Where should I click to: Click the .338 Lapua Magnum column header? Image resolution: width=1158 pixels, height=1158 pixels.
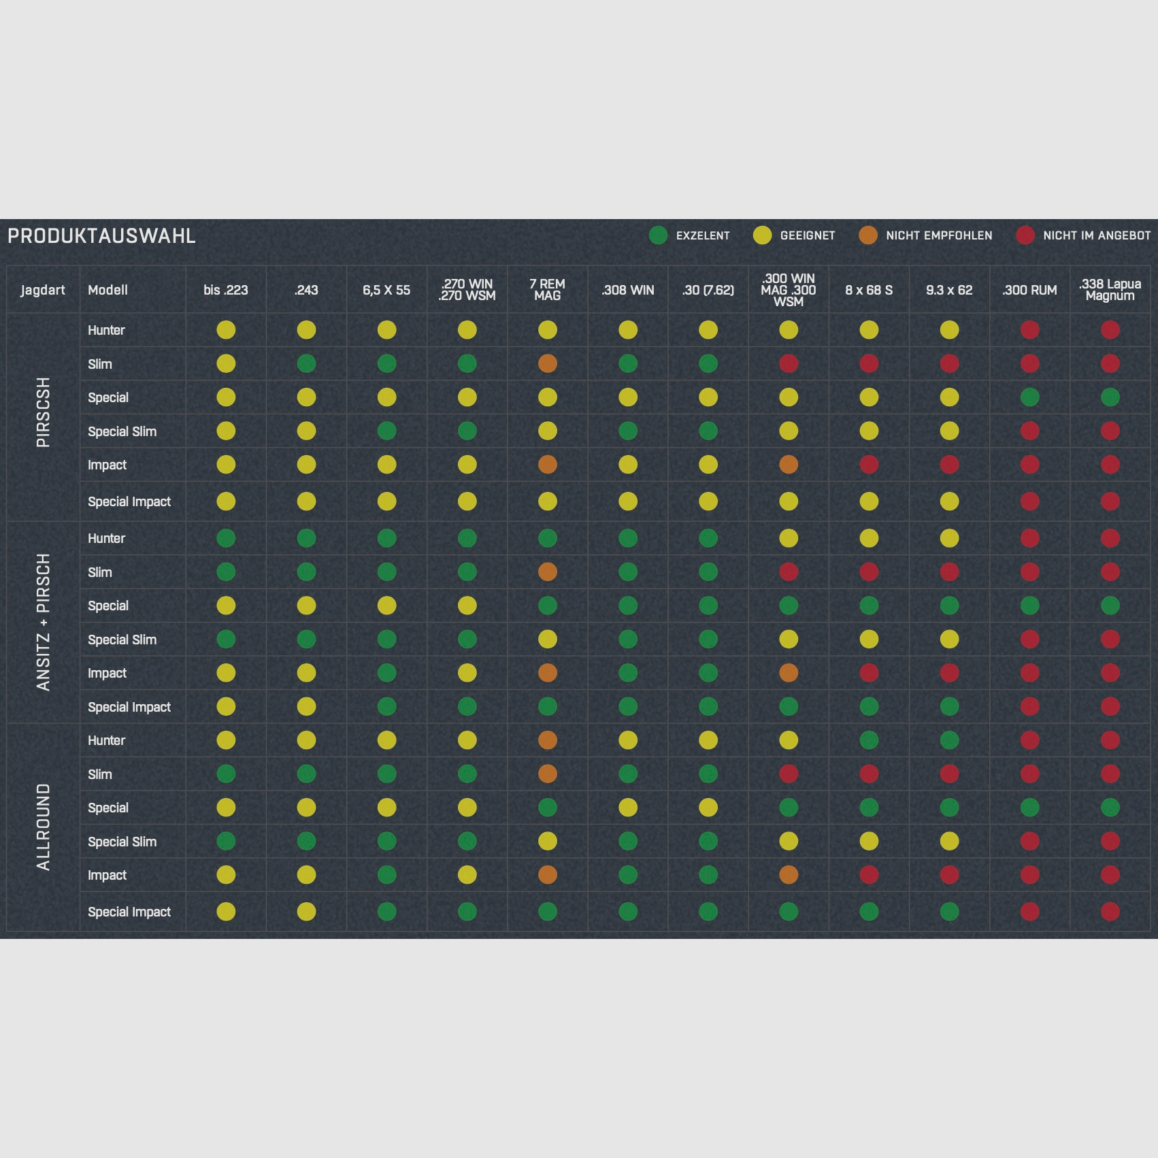1110,290
